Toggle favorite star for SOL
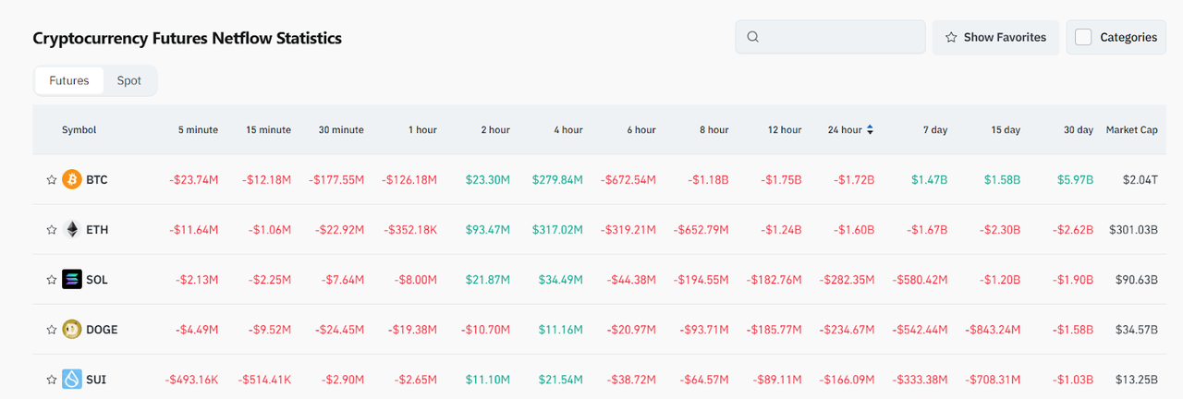This screenshot has width=1183, height=399. pyautogui.click(x=52, y=279)
